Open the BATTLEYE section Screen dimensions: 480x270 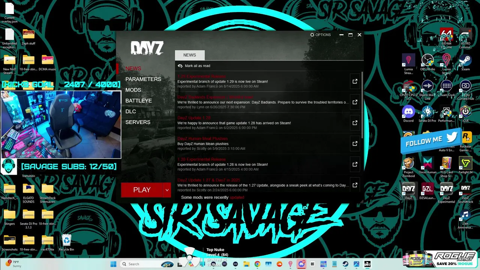pyautogui.click(x=139, y=101)
